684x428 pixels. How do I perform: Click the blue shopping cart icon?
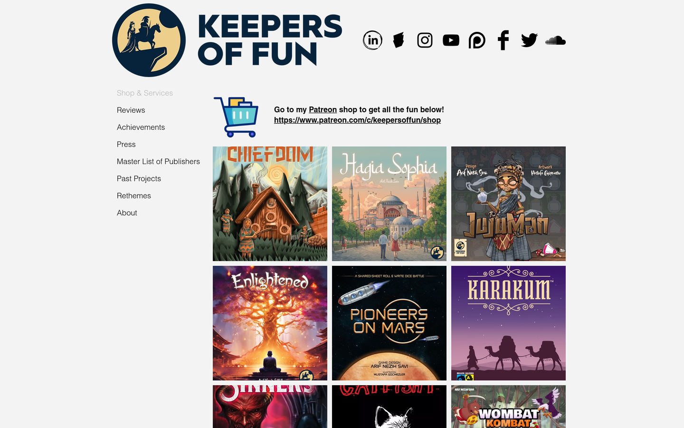(236, 117)
